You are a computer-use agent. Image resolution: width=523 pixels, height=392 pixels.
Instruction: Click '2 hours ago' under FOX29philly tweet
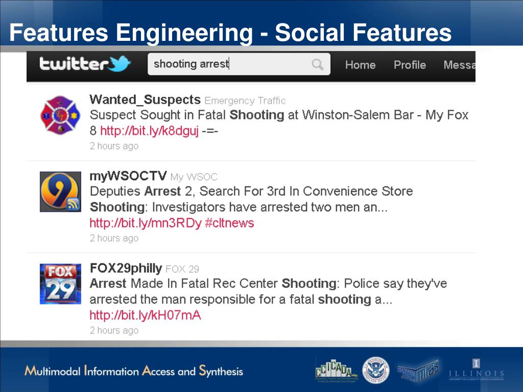[114, 330]
